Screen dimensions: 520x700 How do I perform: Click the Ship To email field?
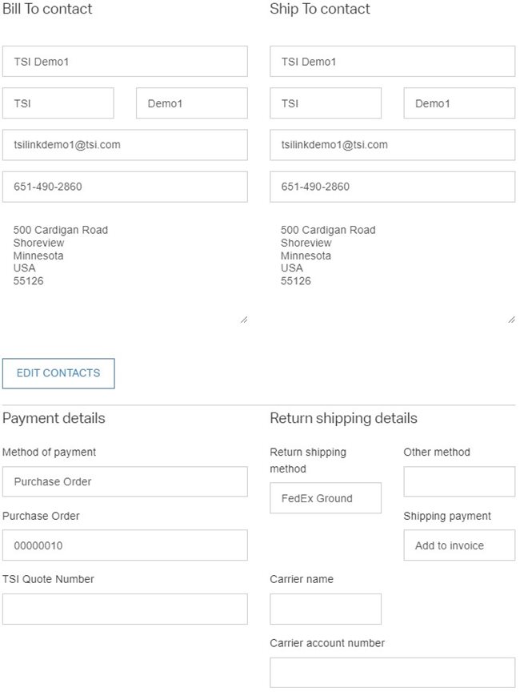(x=392, y=145)
